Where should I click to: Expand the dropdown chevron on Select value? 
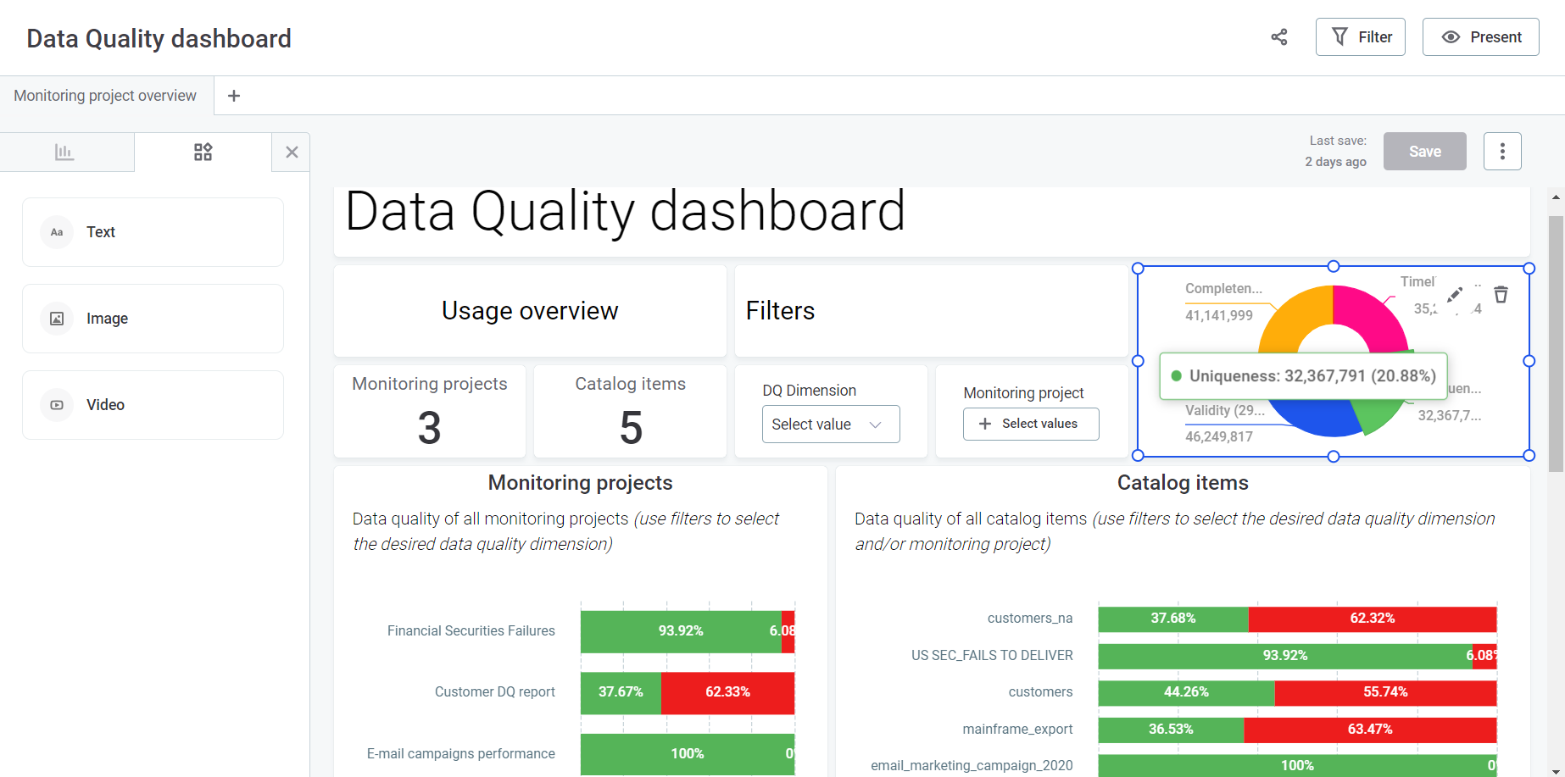point(876,424)
